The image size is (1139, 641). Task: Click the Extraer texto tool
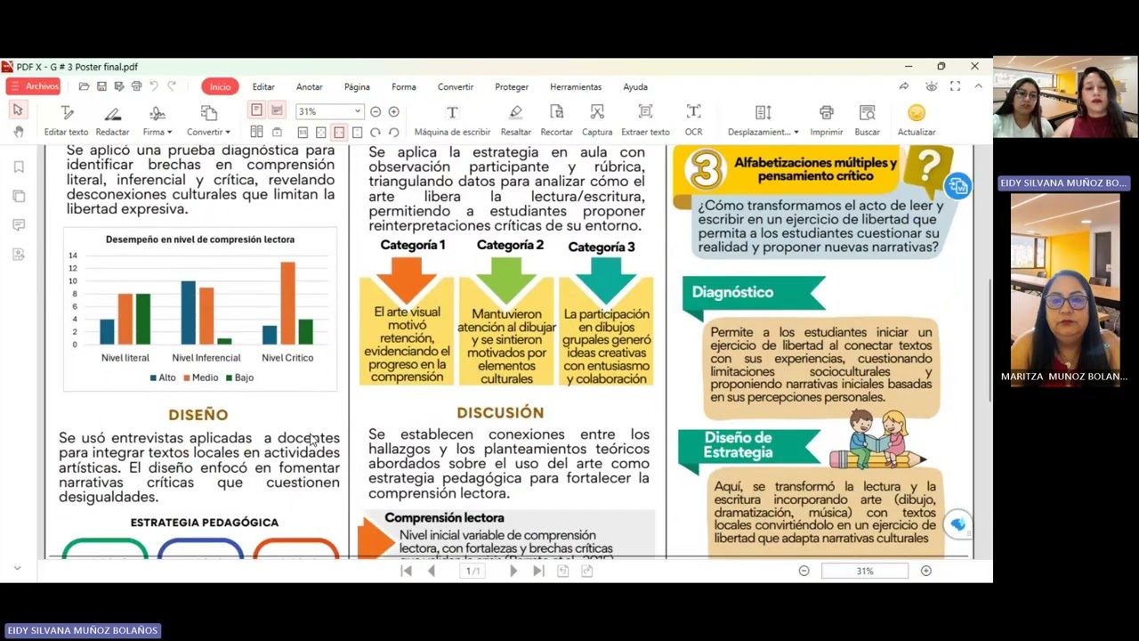[x=645, y=120]
